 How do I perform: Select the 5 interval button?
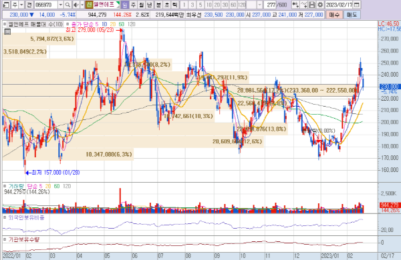pos(200,5)
